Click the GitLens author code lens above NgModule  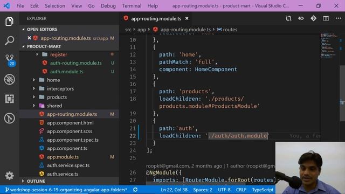pos(211,165)
